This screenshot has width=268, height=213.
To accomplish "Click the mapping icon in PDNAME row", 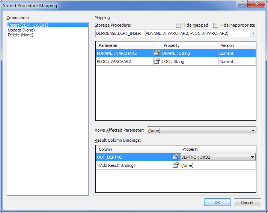I will tap(157, 53).
